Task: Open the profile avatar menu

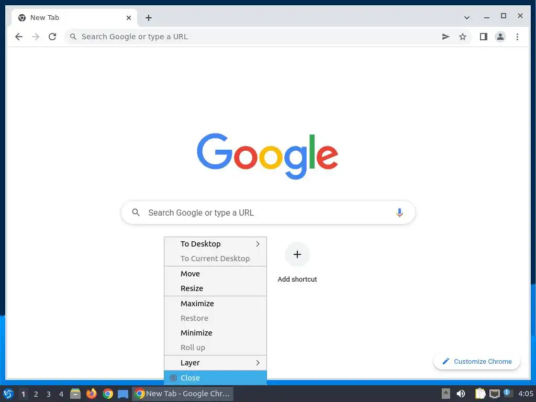Action: 500,37
